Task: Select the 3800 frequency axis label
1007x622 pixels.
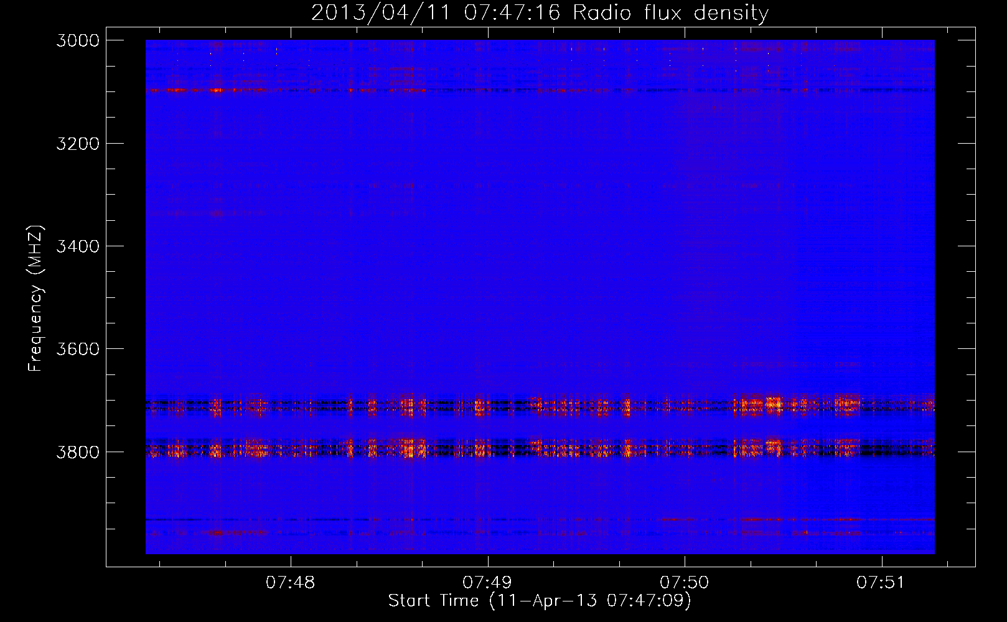Action: coord(78,452)
